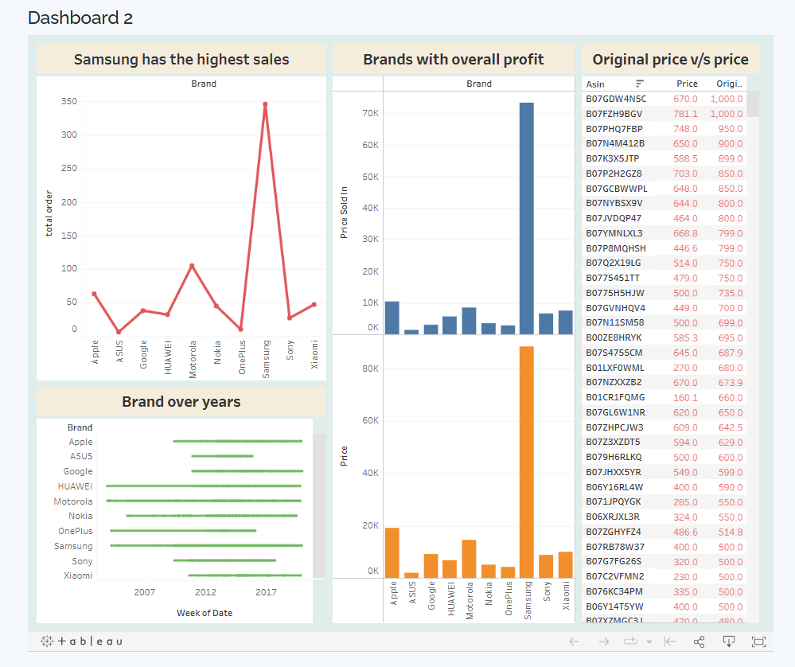Enable full screen mode icon
Screen dimensions: 795x667
758,642
